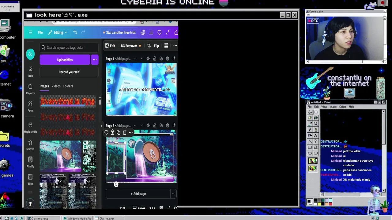Screen dimensions: 392x220
Task: Switch to the Folders tab
Action: pyautogui.click(x=68, y=86)
